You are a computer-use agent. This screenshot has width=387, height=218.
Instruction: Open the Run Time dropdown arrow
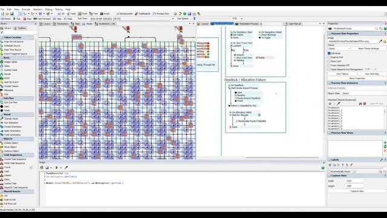173,19
